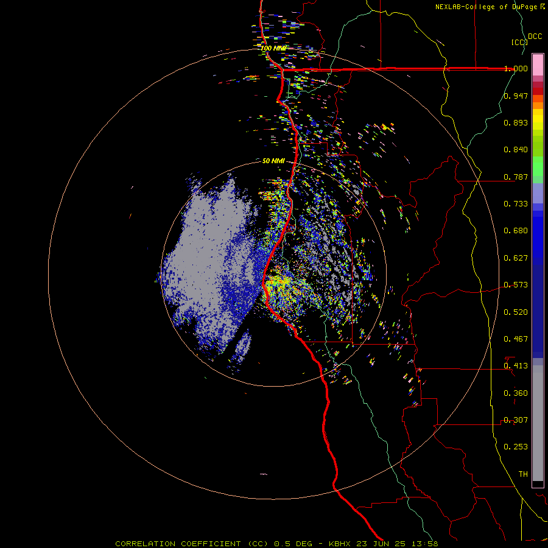Select the 0.413 legend value
This screenshot has width=548, height=548.
[x=516, y=366]
